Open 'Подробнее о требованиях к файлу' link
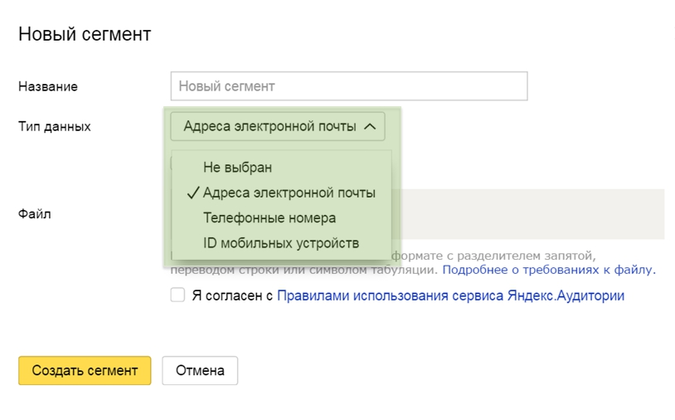Image resolution: width=675 pixels, height=420 pixels. (548, 270)
